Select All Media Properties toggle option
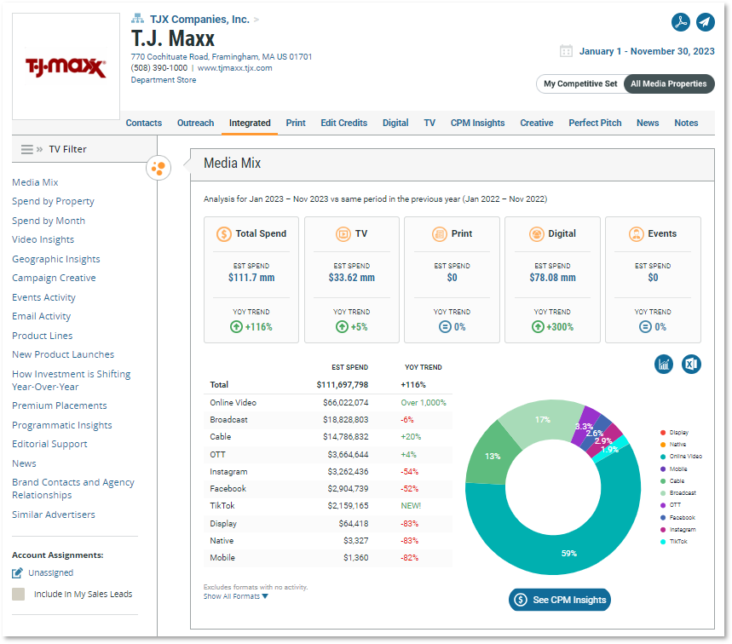The image size is (732, 644). [x=668, y=84]
